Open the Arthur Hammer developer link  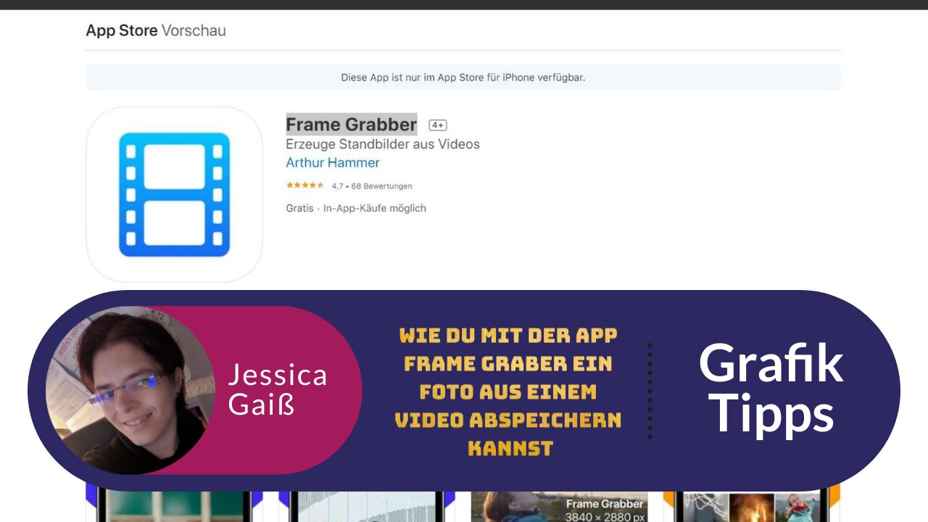(333, 163)
